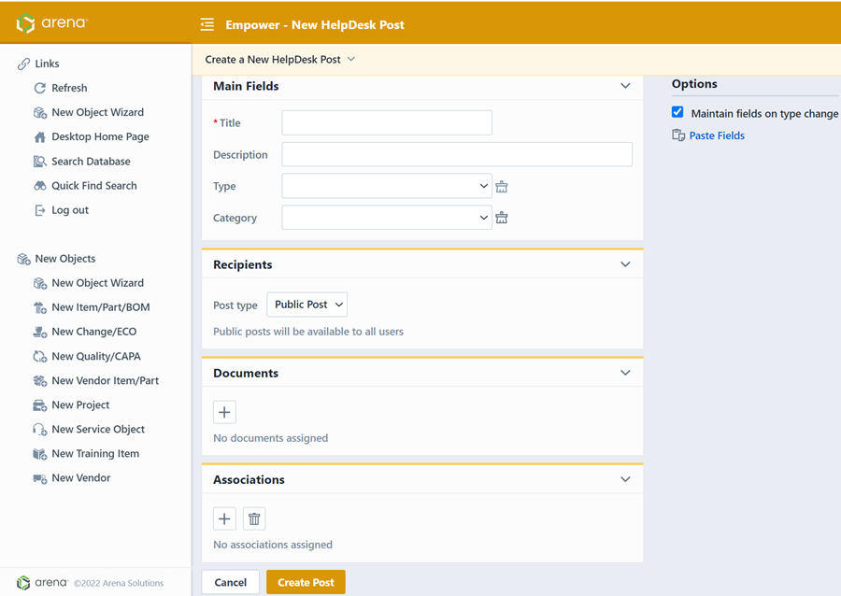Click into the Title input field
Image resolution: width=841 pixels, height=596 pixels.
tap(387, 122)
